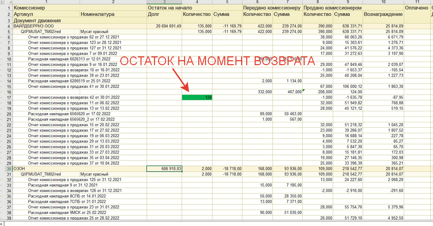Select column 3 header
Viewport: 433px width, 226px height.
(x=164, y=2)
